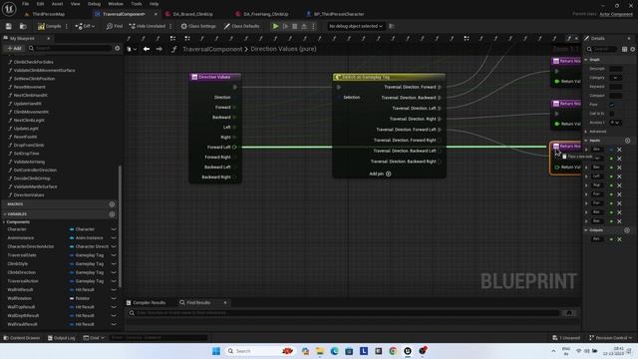The height and width of the screenshot is (359, 638).
Task: Add a new variable with plus icon
Action: point(112,214)
